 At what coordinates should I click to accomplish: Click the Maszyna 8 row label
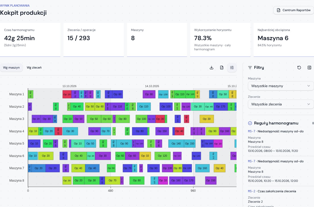pyautogui.click(x=17, y=181)
